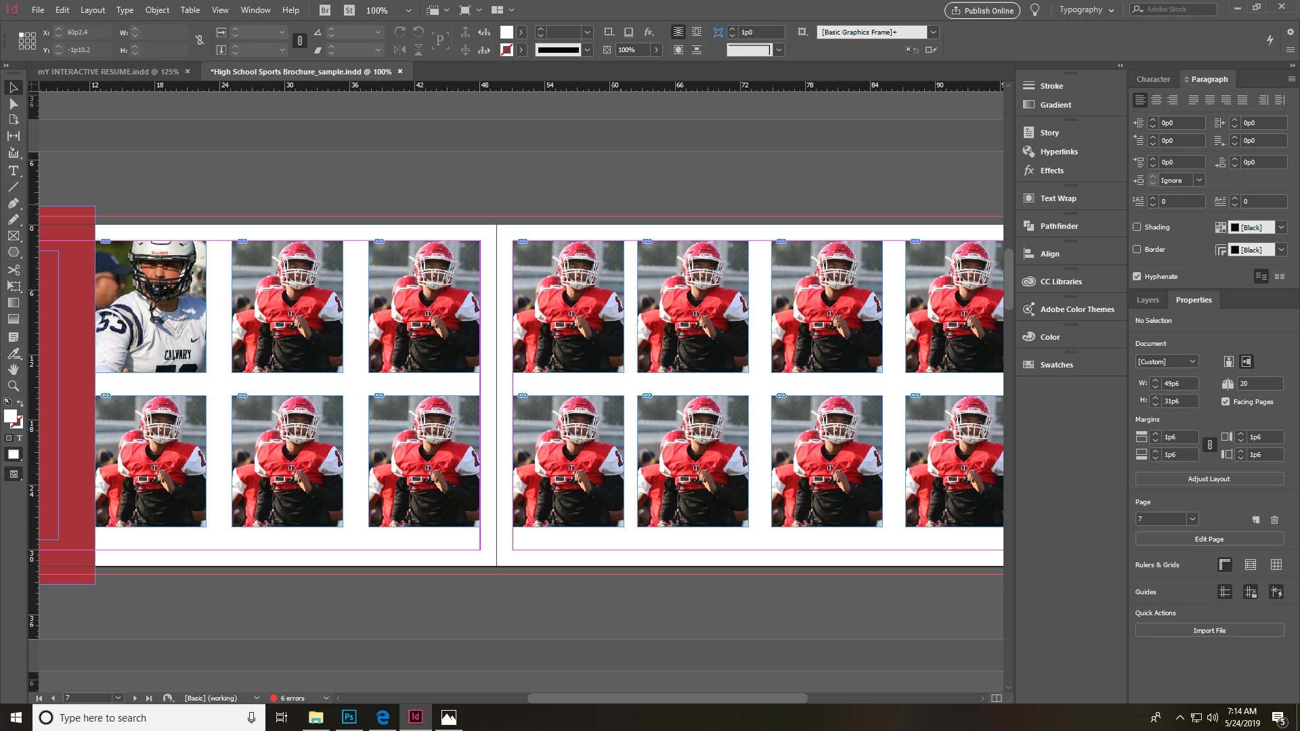Open the Text Wrap panel
1300x731 pixels.
coord(1058,198)
